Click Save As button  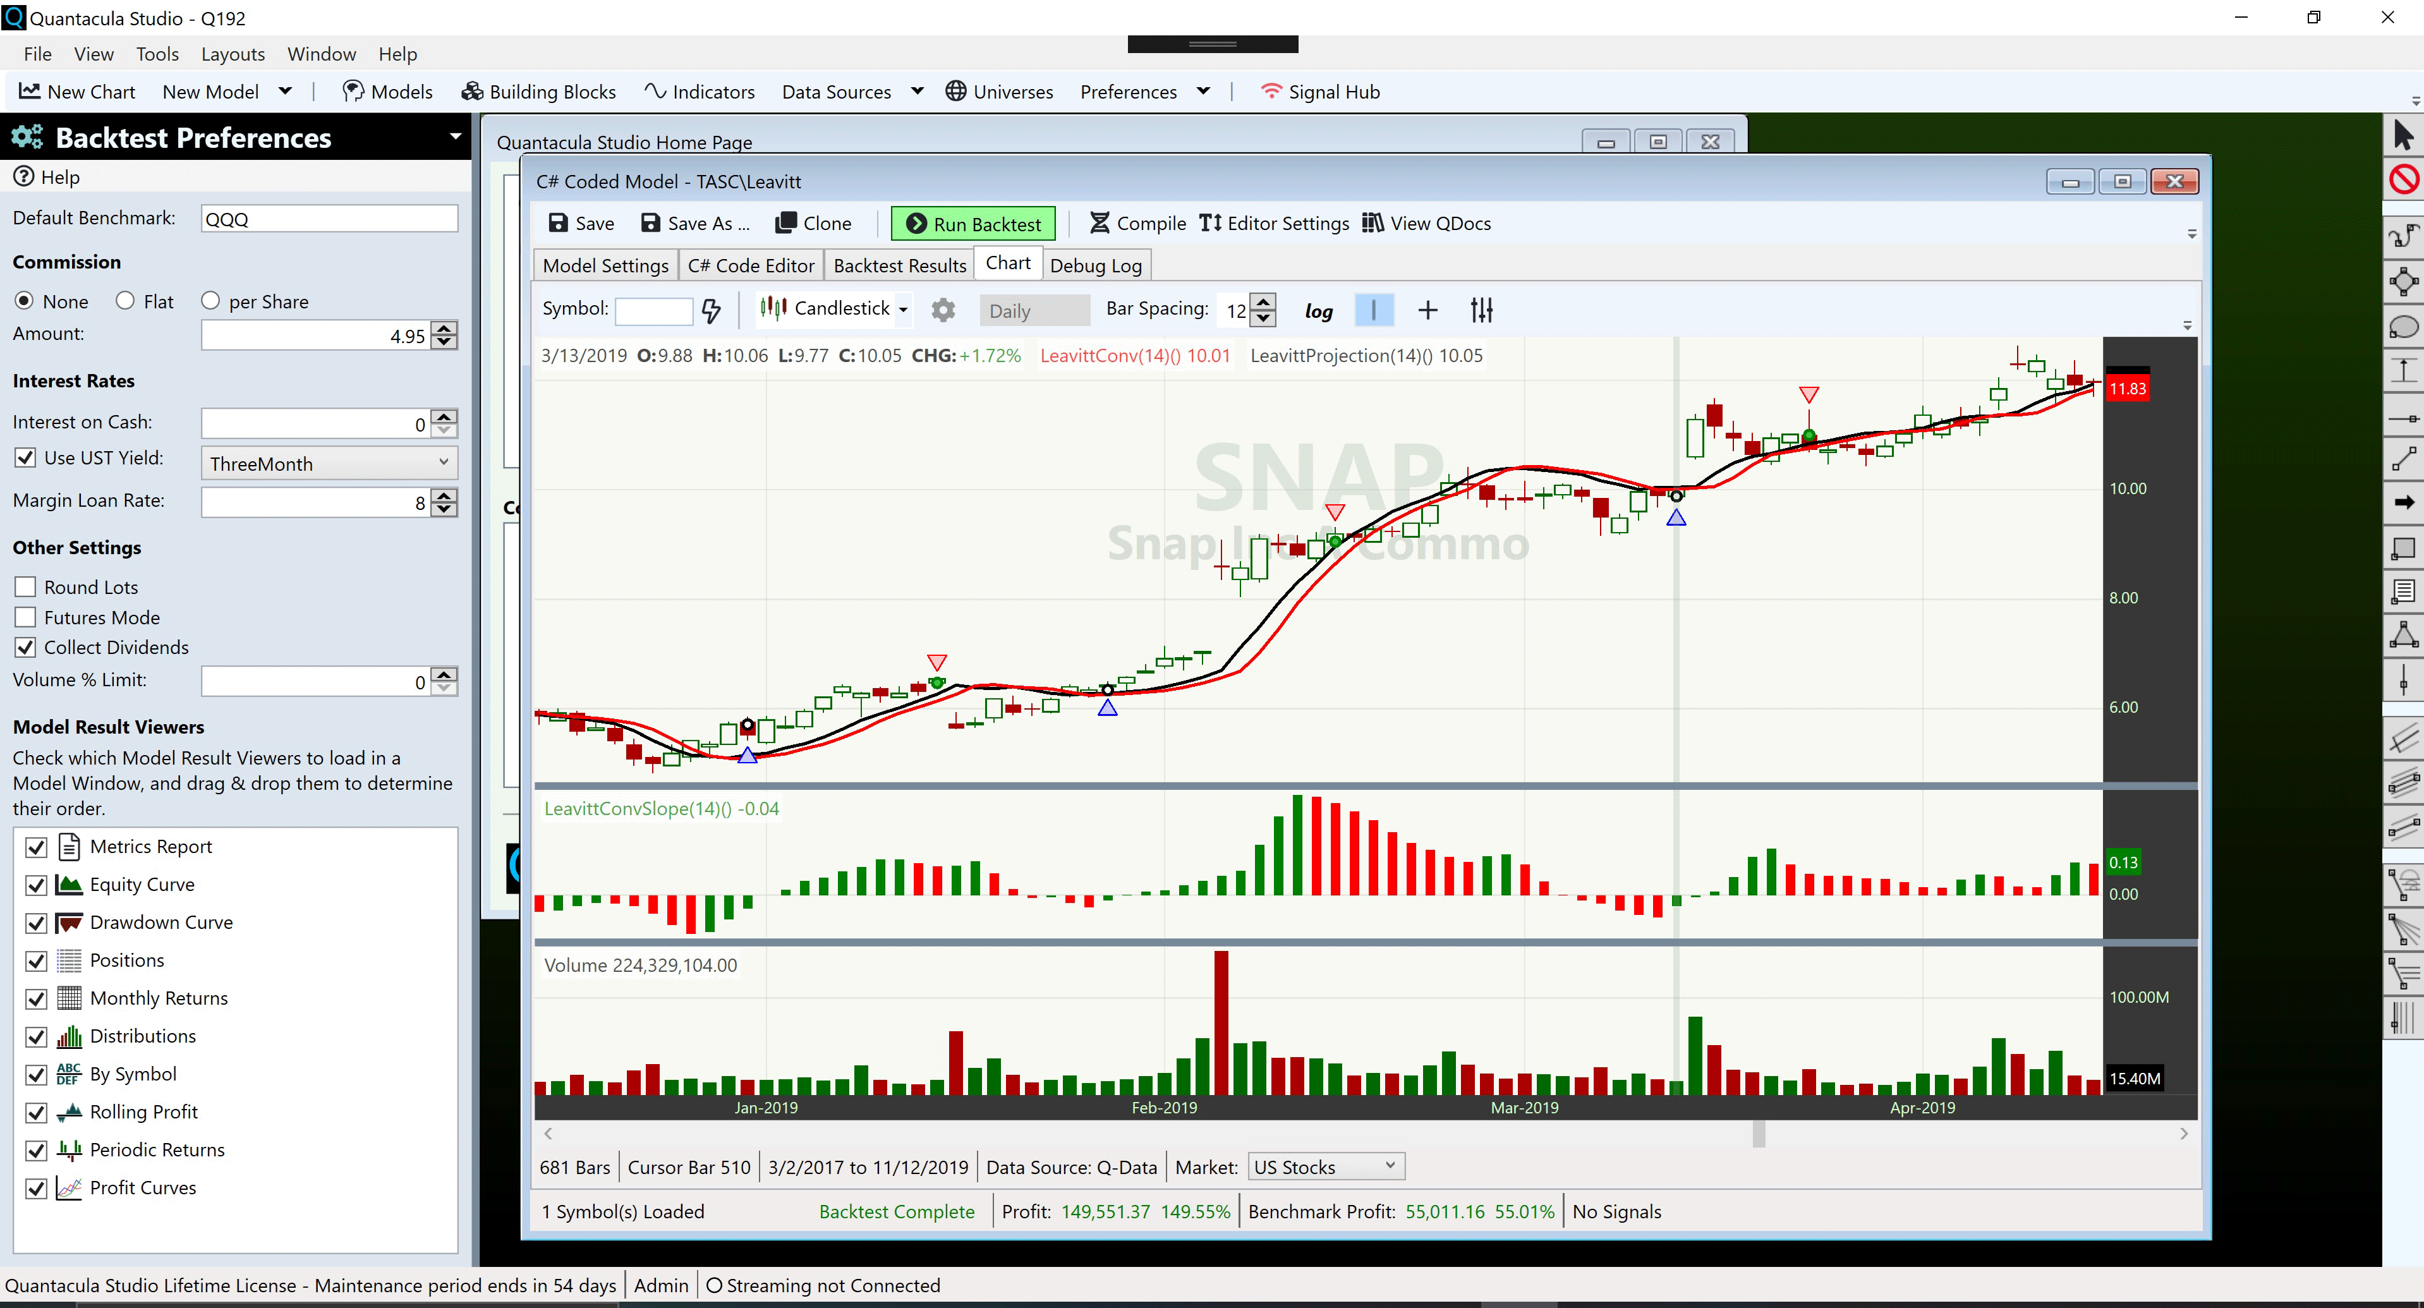pyautogui.click(x=694, y=223)
